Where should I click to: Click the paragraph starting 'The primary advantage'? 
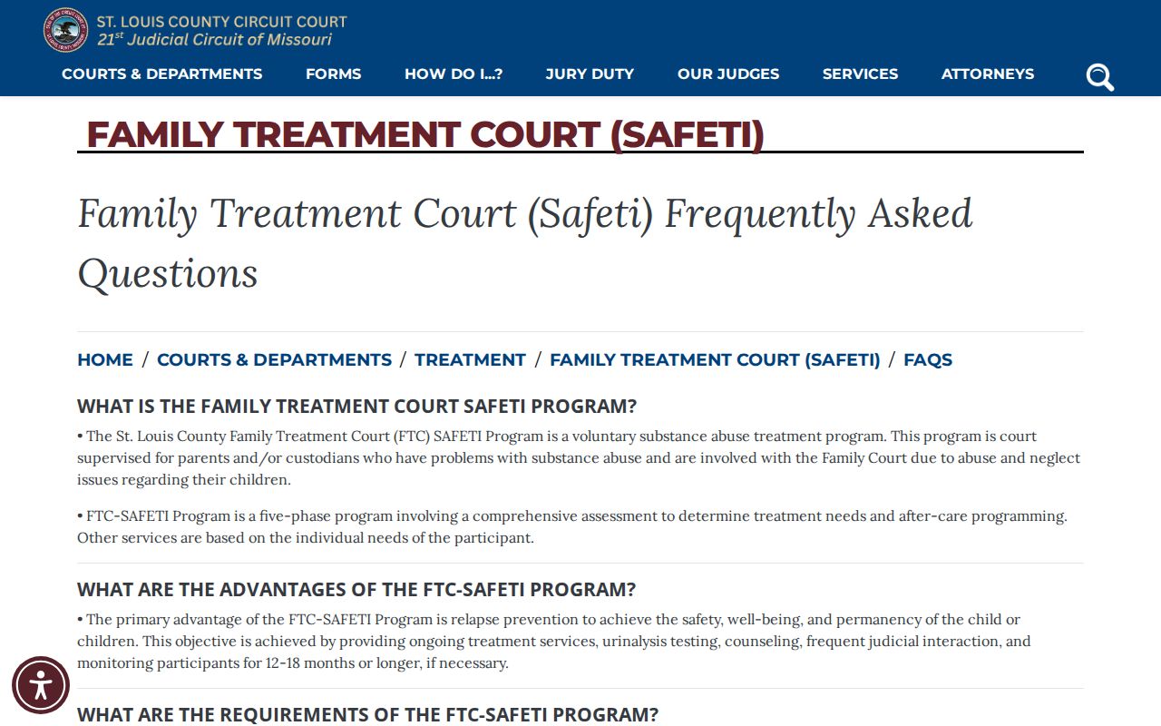pos(554,642)
